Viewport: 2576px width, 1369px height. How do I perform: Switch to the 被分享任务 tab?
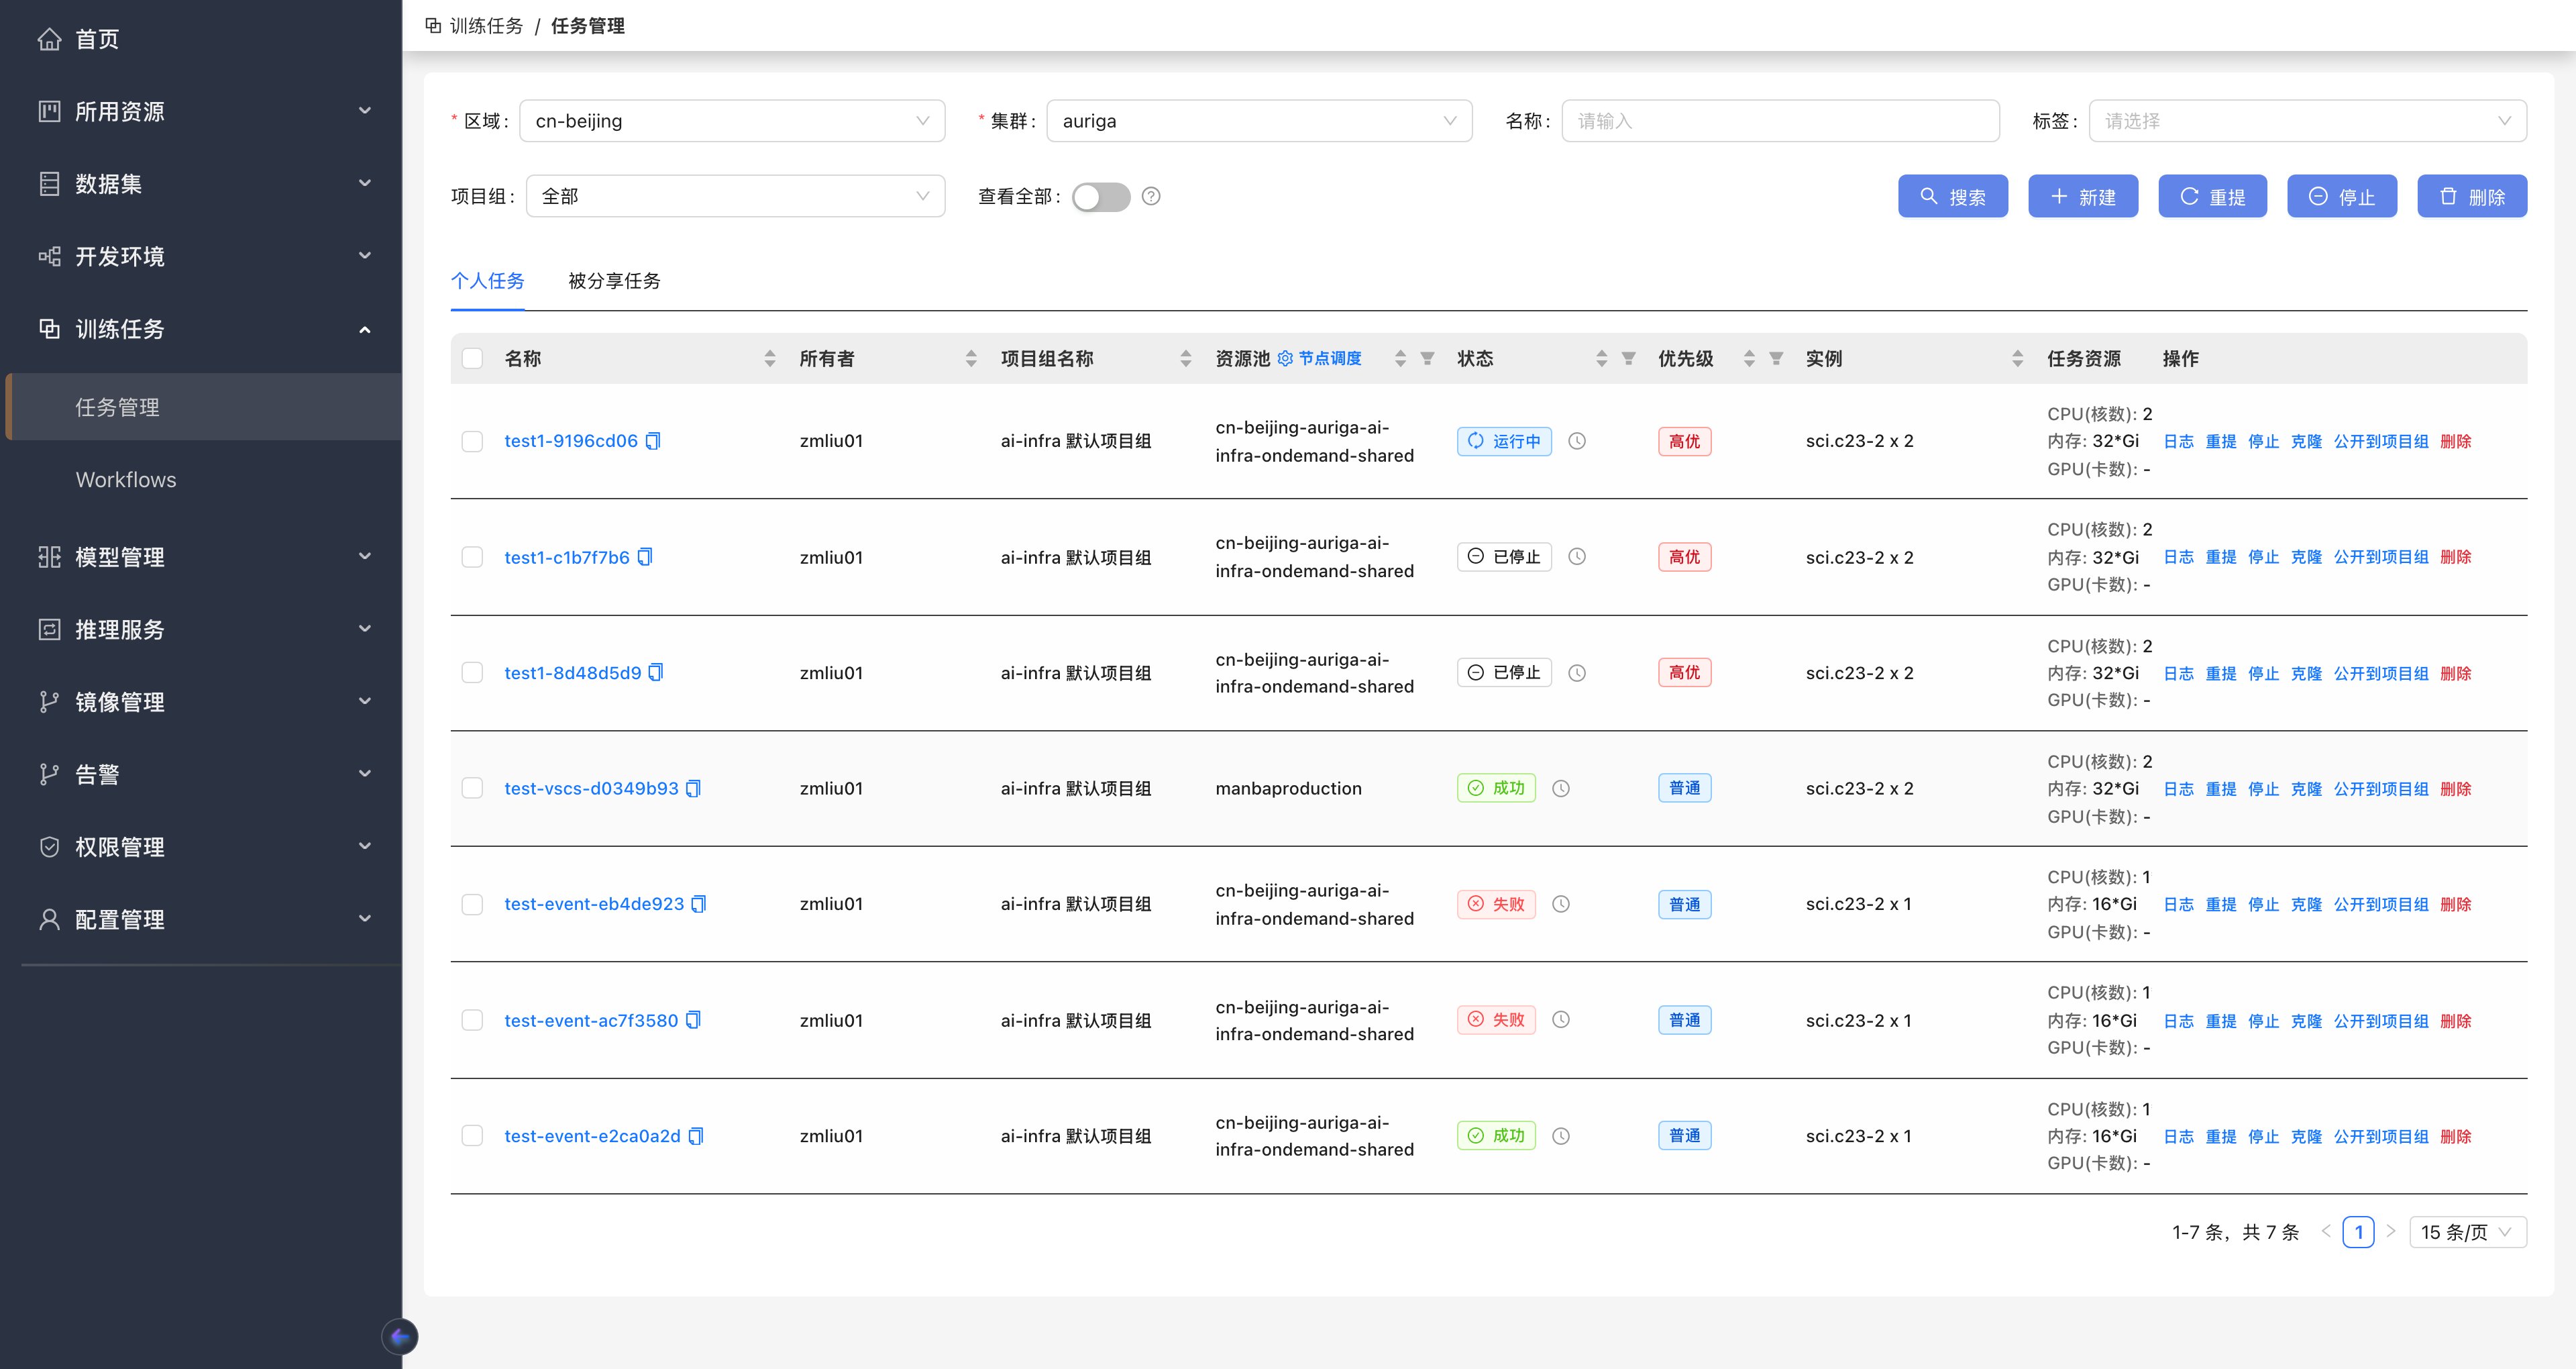(x=614, y=281)
